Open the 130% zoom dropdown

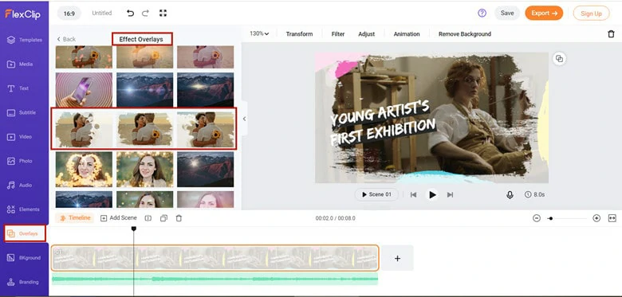pos(259,33)
